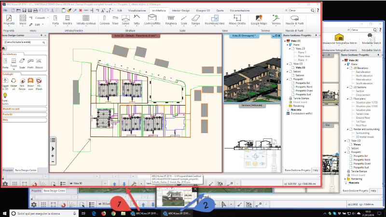This screenshot has height=217, width=386.
Task: Toggle the magnet snap icon in front window
Action: point(34,184)
